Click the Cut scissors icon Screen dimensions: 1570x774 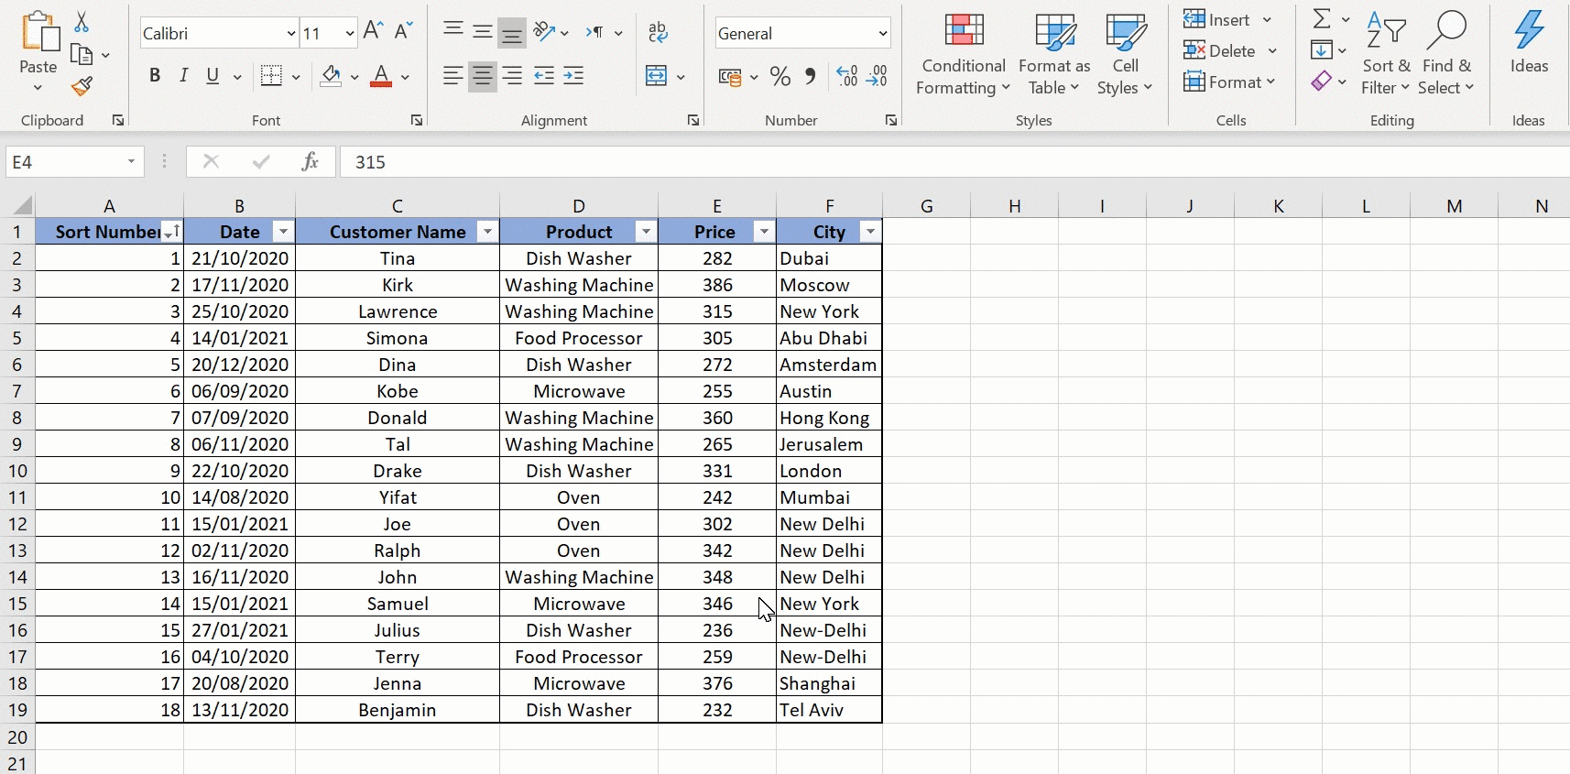[82, 22]
